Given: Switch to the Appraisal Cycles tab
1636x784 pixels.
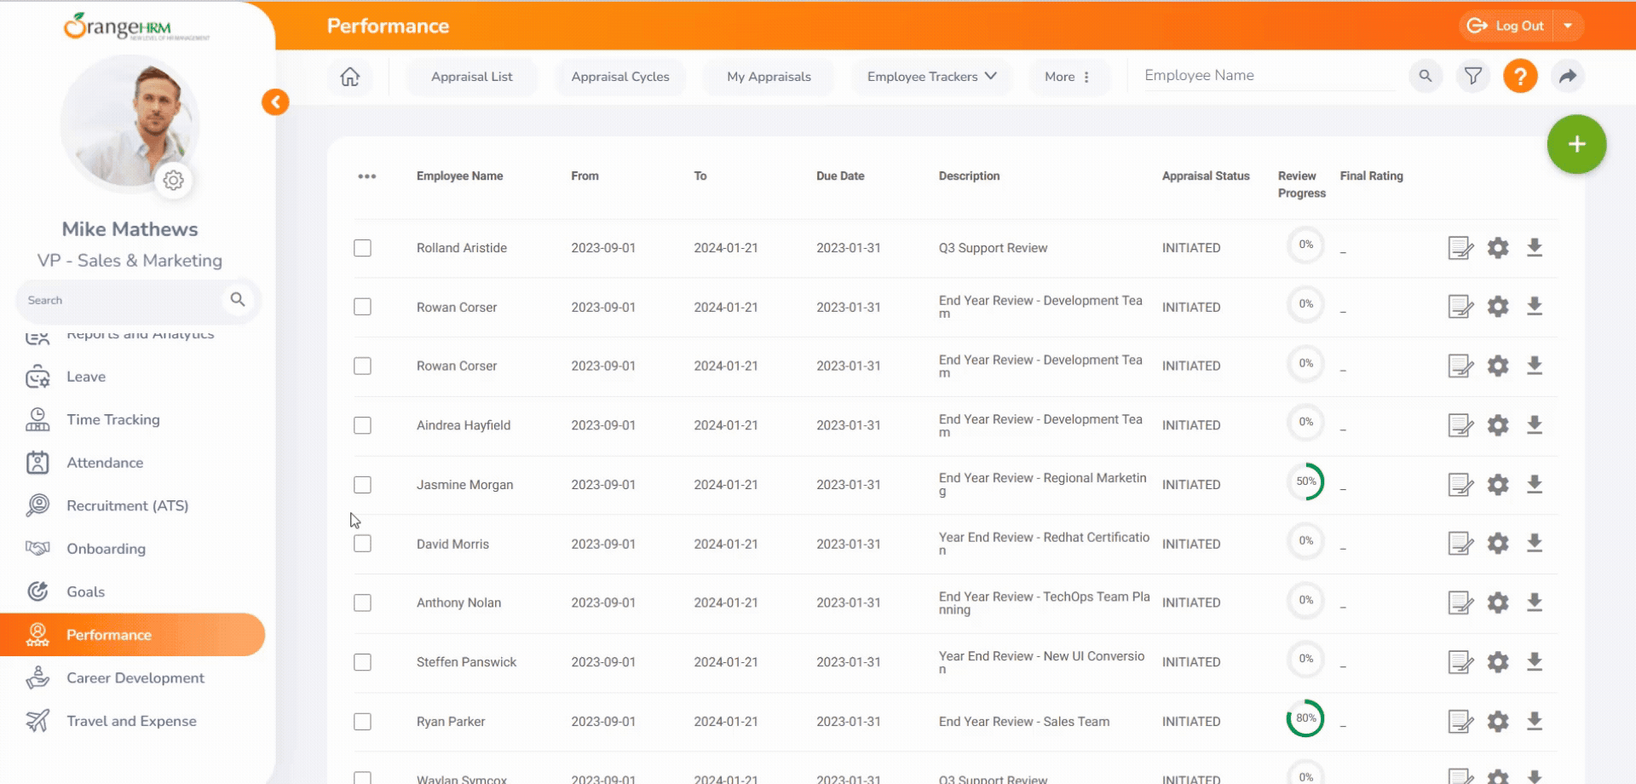Looking at the screenshot, I should pos(619,77).
